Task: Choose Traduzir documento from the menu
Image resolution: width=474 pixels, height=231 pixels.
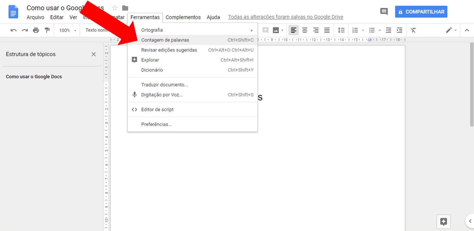Action: [x=165, y=85]
